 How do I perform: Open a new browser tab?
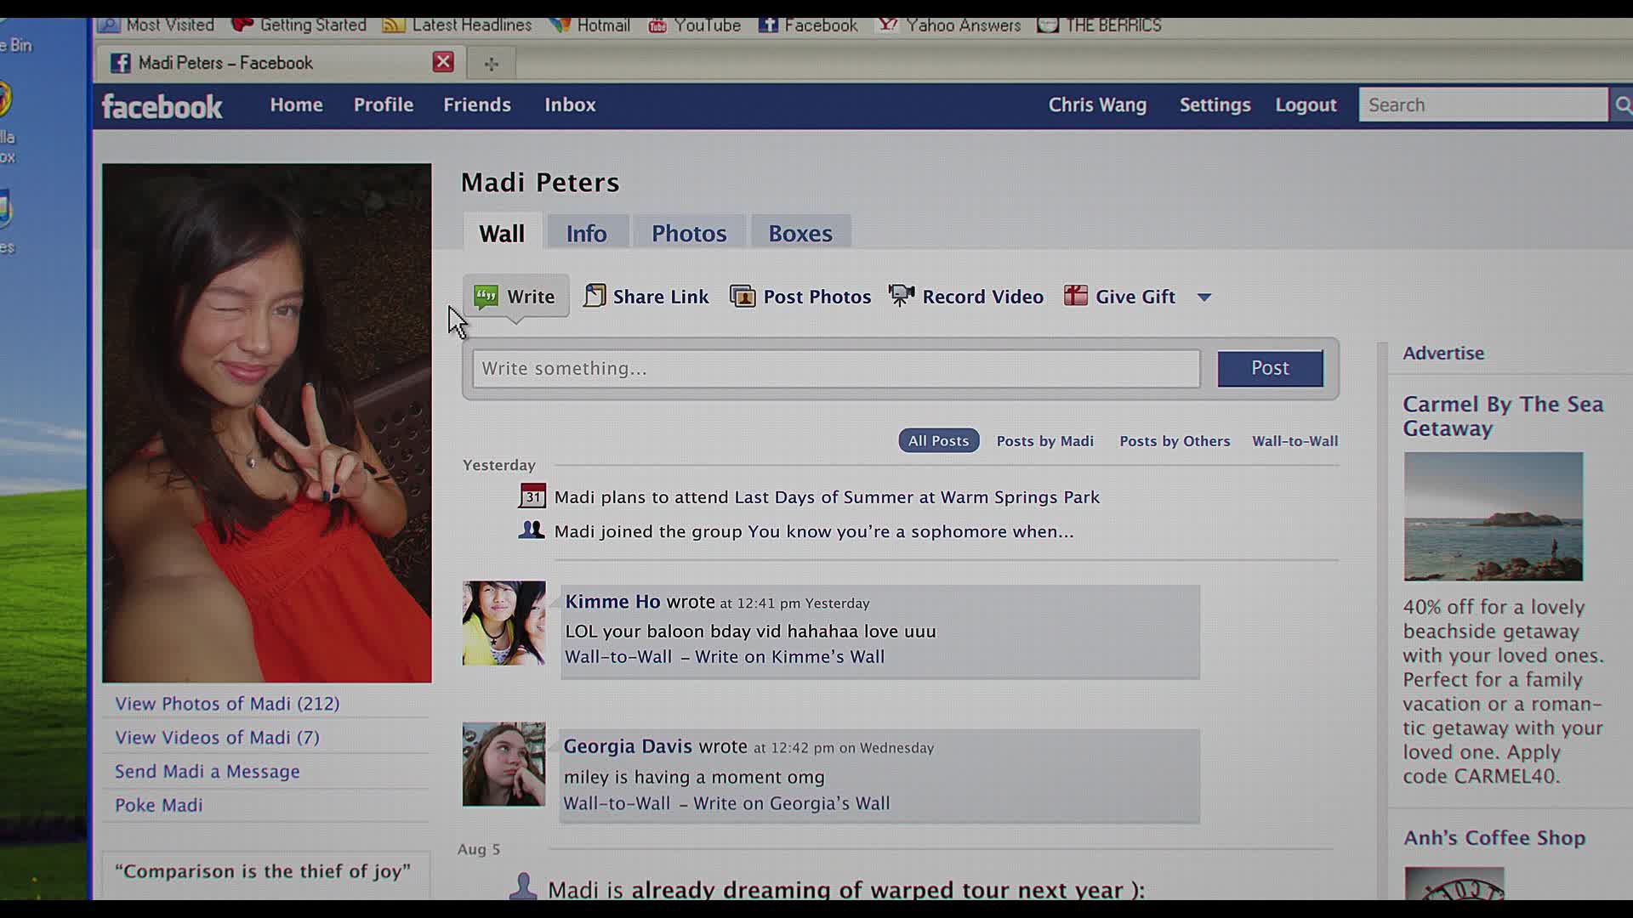[x=492, y=63]
